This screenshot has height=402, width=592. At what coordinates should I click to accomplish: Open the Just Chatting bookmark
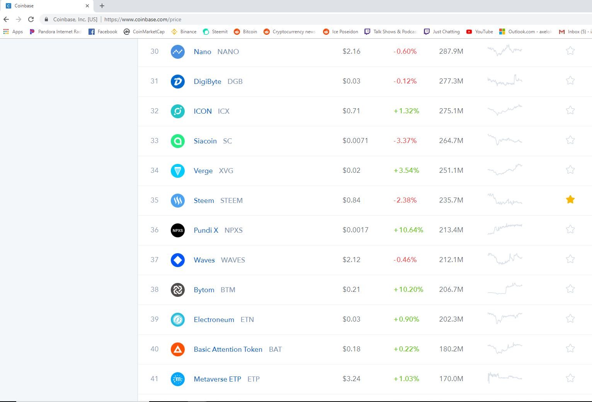coord(442,32)
